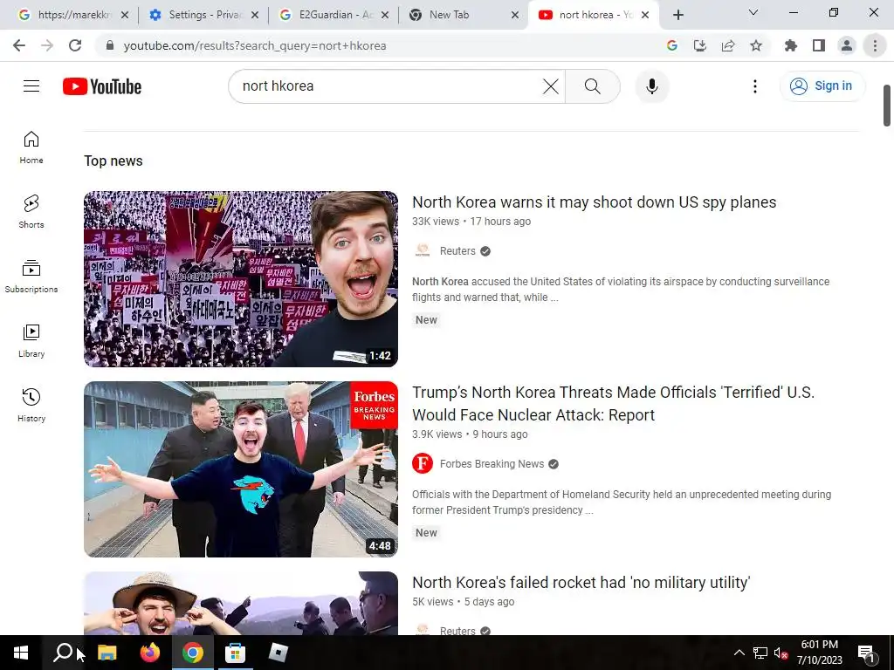Open Microsoft Store from the taskbar
This screenshot has width=894, height=670.
click(235, 653)
